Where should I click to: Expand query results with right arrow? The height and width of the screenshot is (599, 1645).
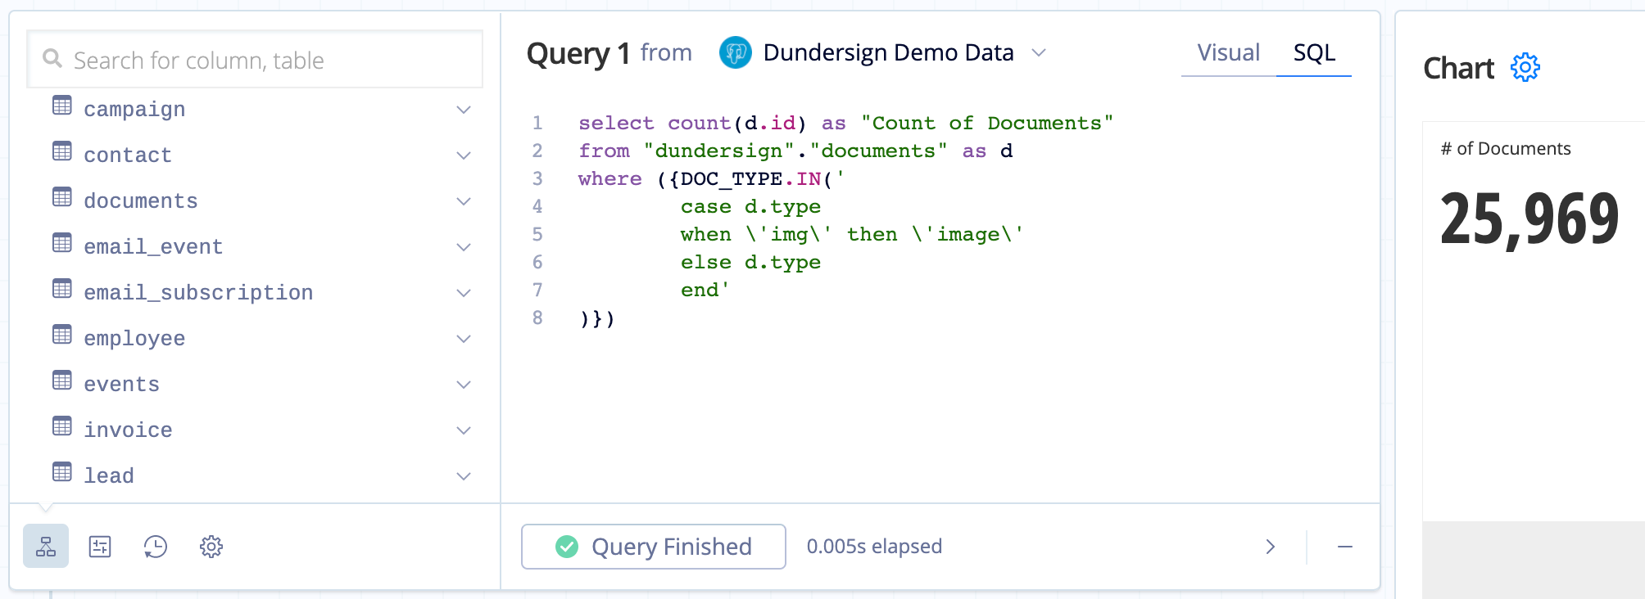1271,547
